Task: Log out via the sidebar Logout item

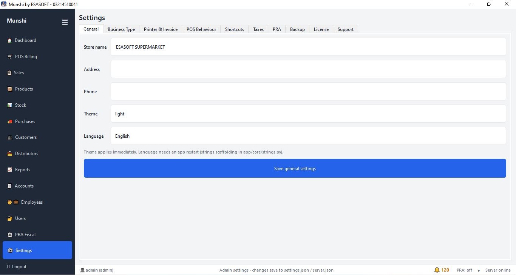Action: coord(37,267)
